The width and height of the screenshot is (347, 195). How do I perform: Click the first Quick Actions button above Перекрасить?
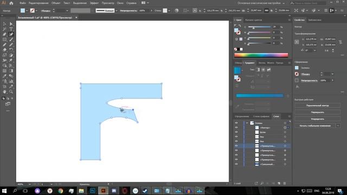pos(317,106)
